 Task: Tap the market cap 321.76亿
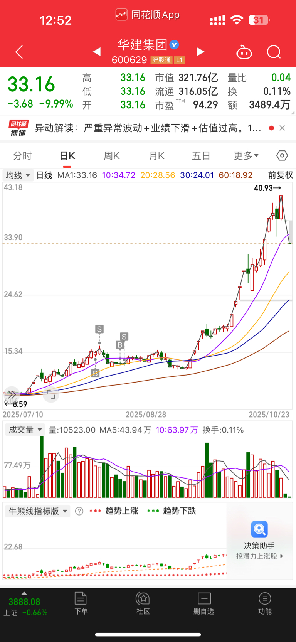click(198, 78)
